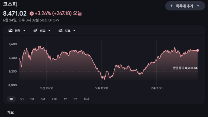Click the area chart icon beside 영역
208x117 pixels.
[10, 31]
